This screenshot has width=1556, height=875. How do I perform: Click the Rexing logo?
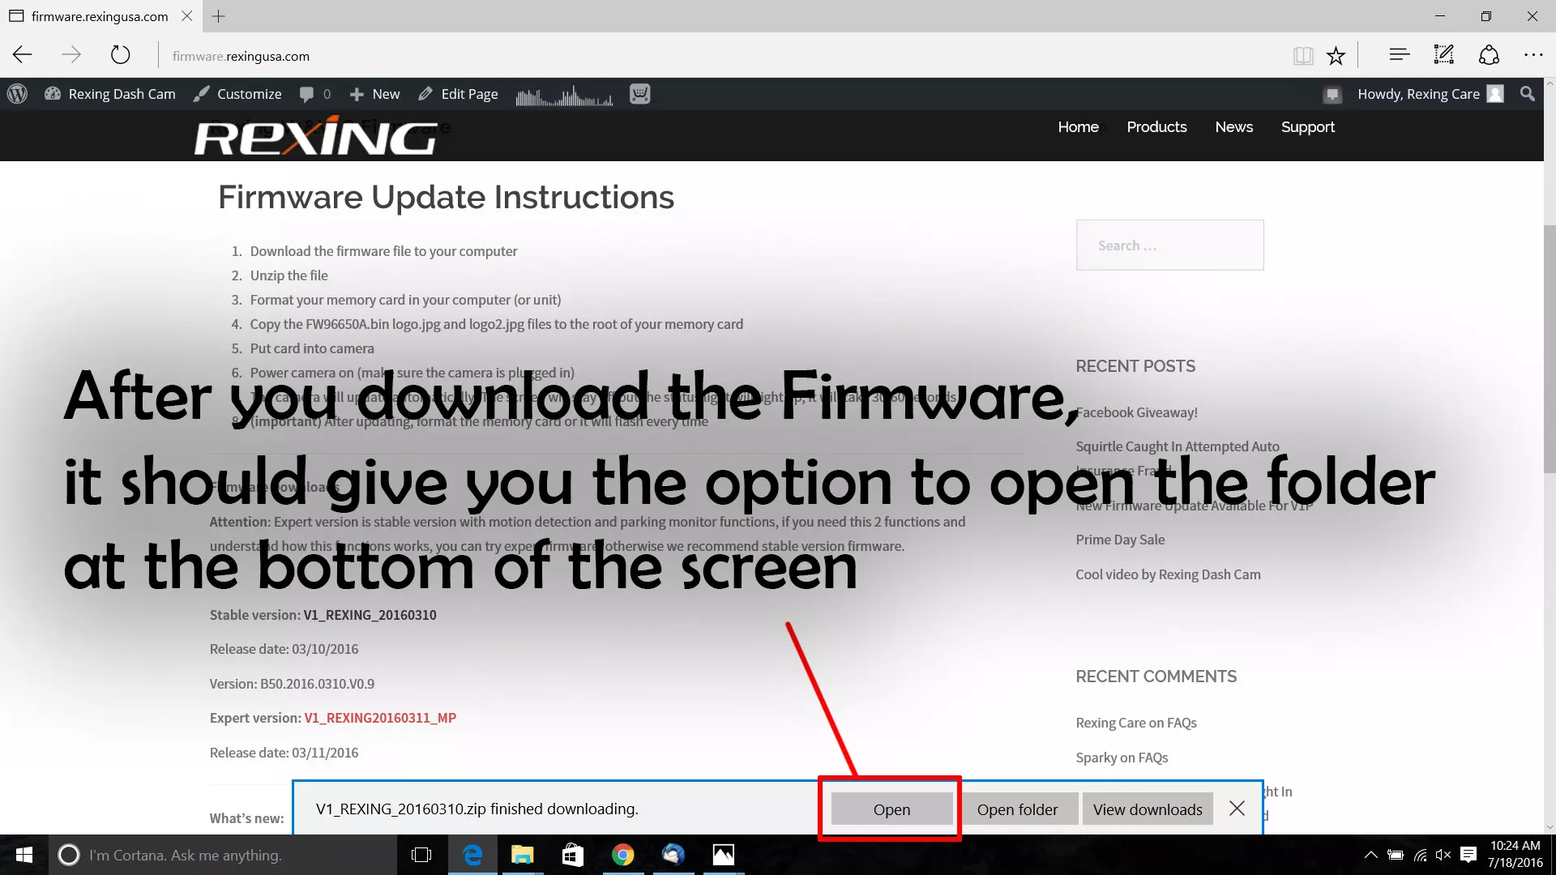(x=316, y=136)
